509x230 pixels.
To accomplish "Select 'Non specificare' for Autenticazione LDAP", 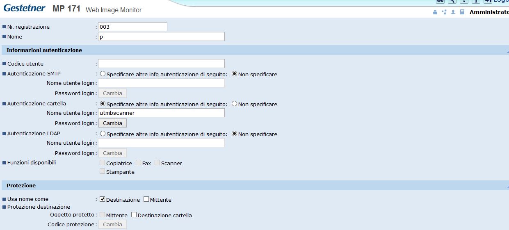I will point(235,134).
